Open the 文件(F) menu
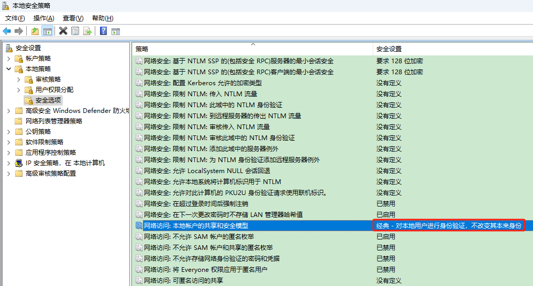533x286 pixels. (15, 18)
